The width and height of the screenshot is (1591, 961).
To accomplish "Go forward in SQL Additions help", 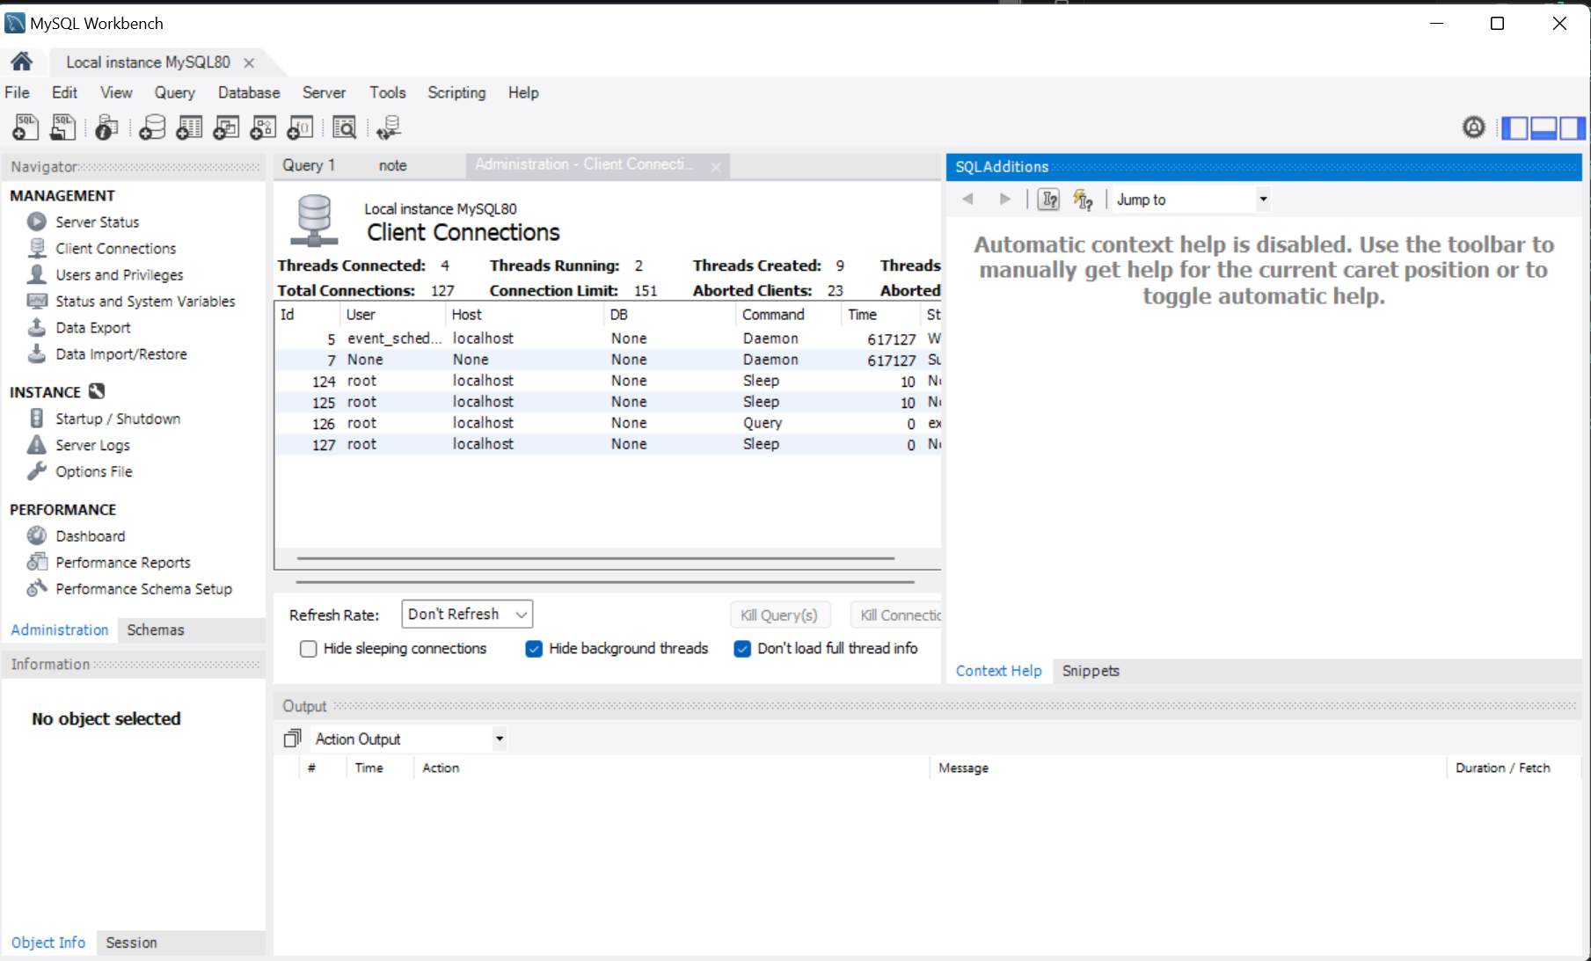I will pyautogui.click(x=1005, y=199).
